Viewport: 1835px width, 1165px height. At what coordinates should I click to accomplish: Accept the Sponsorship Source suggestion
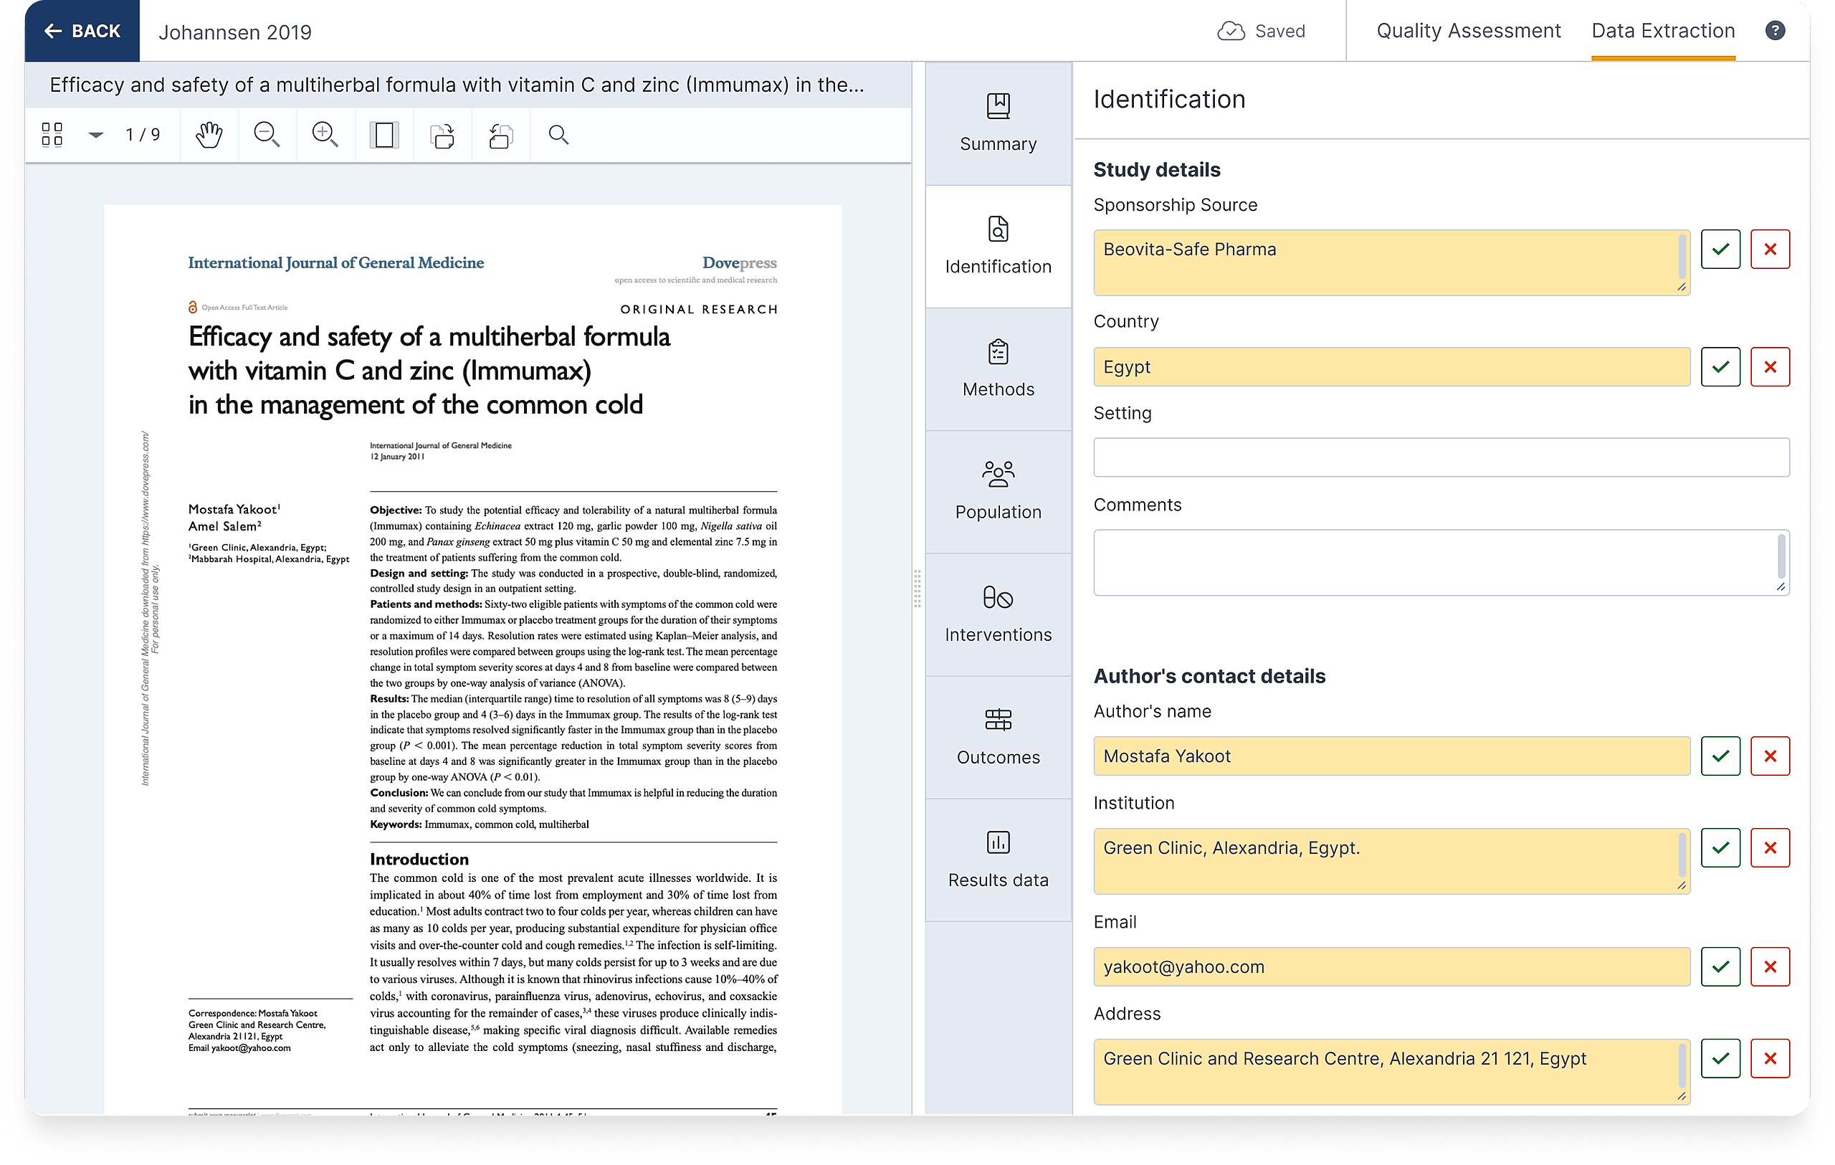tap(1720, 249)
